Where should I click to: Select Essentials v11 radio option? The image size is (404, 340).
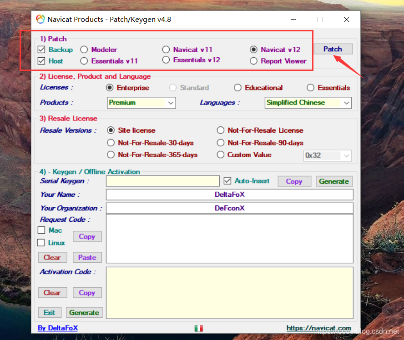[x=84, y=61]
